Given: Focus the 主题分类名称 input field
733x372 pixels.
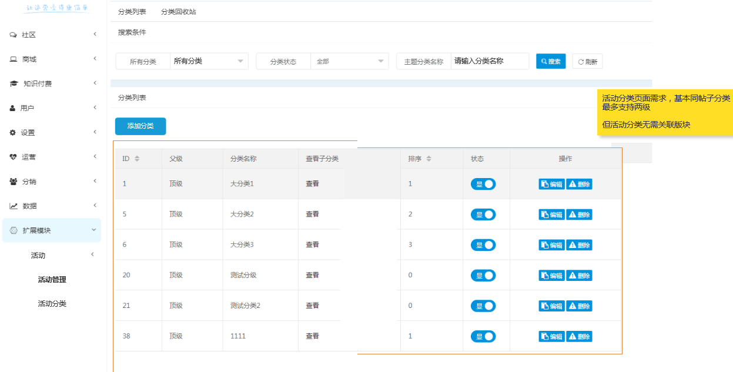Looking at the screenshot, I should pos(490,61).
